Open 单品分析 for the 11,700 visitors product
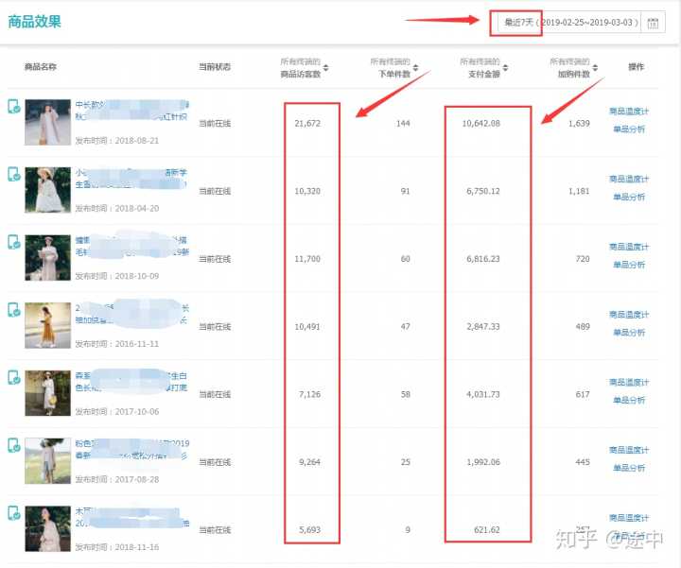The width and height of the screenshot is (681, 568). click(629, 265)
